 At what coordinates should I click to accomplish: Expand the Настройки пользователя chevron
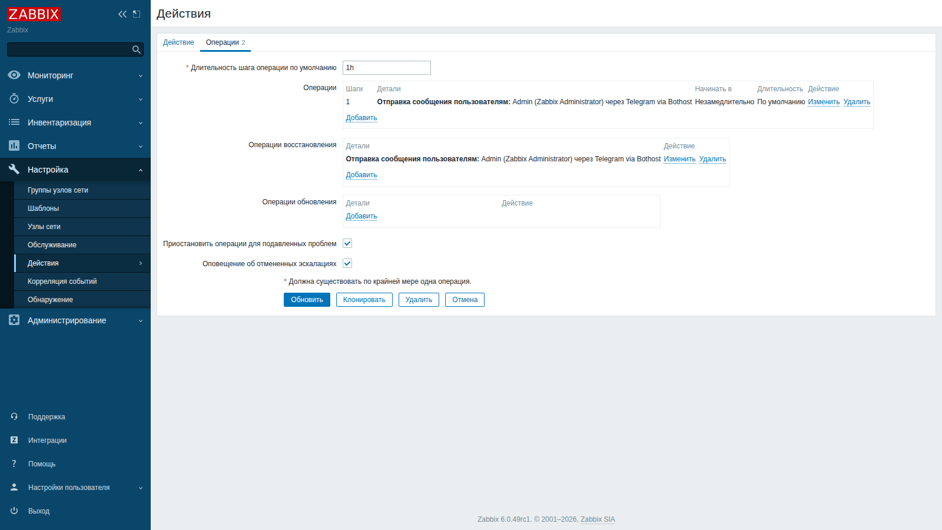141,488
